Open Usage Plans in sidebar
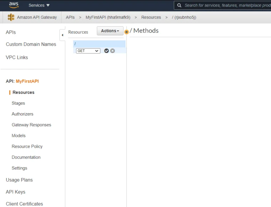 point(19,180)
